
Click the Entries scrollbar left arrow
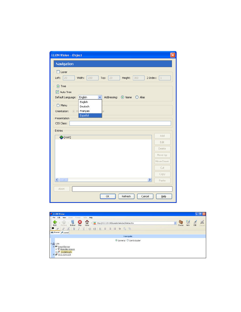[x=57, y=180]
